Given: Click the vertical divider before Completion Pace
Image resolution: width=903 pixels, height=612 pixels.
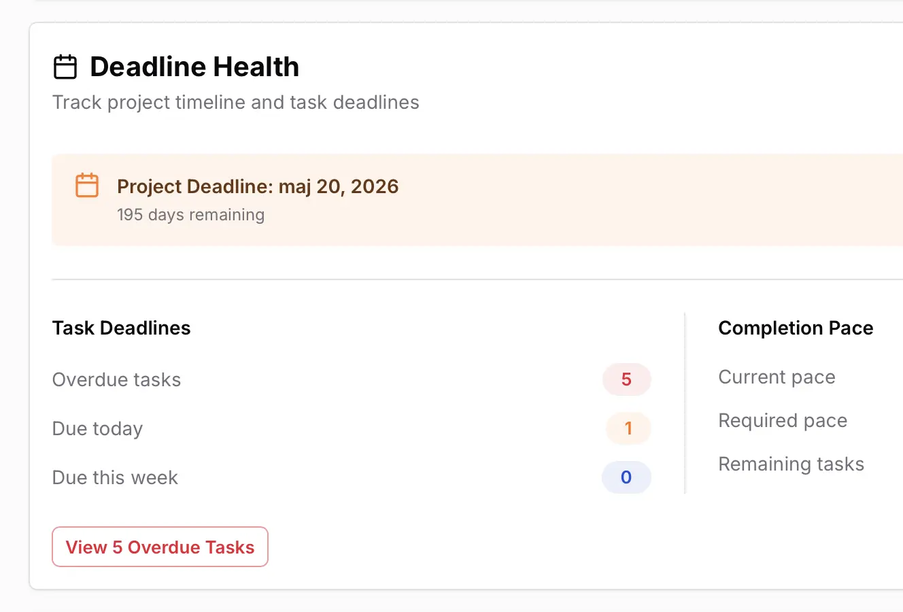Looking at the screenshot, I should point(685,403).
